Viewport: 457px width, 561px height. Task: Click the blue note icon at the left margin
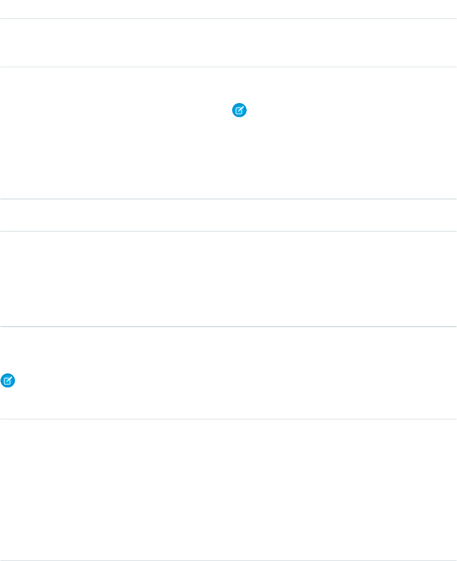coord(8,381)
